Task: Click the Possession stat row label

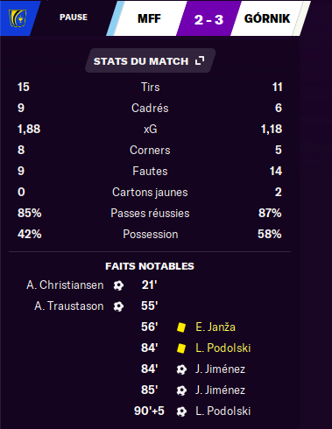Action: pyautogui.click(x=151, y=234)
